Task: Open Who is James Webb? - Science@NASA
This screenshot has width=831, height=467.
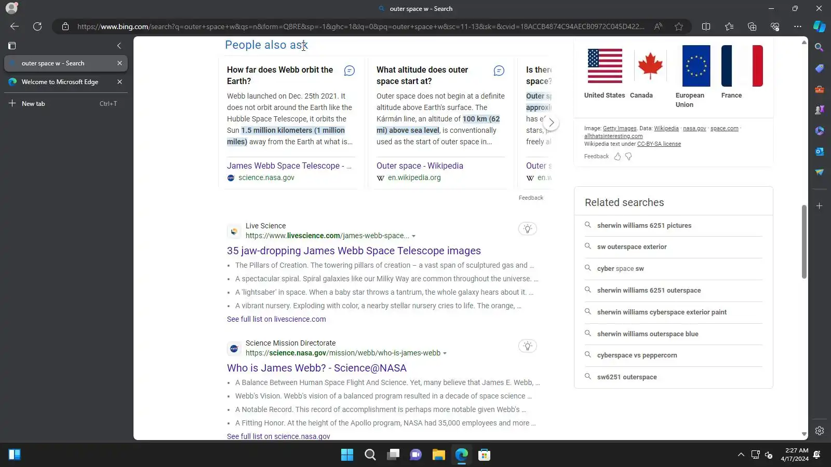Action: (317, 368)
